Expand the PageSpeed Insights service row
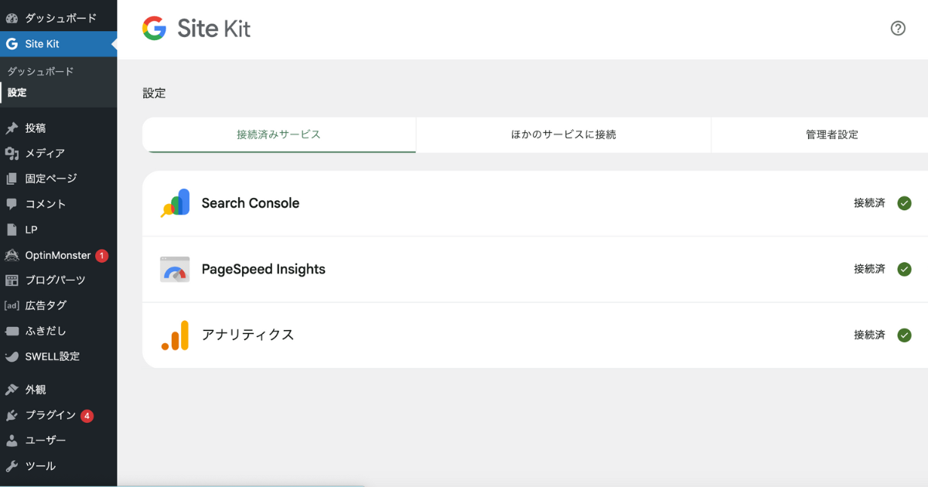Image resolution: width=928 pixels, height=487 pixels. 535,269
